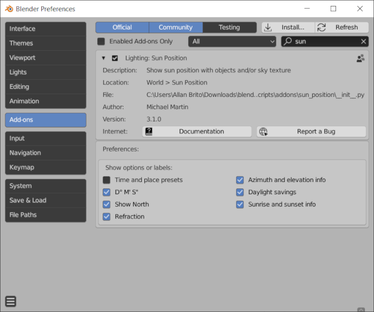
Task: Enable the Testing add-ons filter
Action: pos(229,27)
